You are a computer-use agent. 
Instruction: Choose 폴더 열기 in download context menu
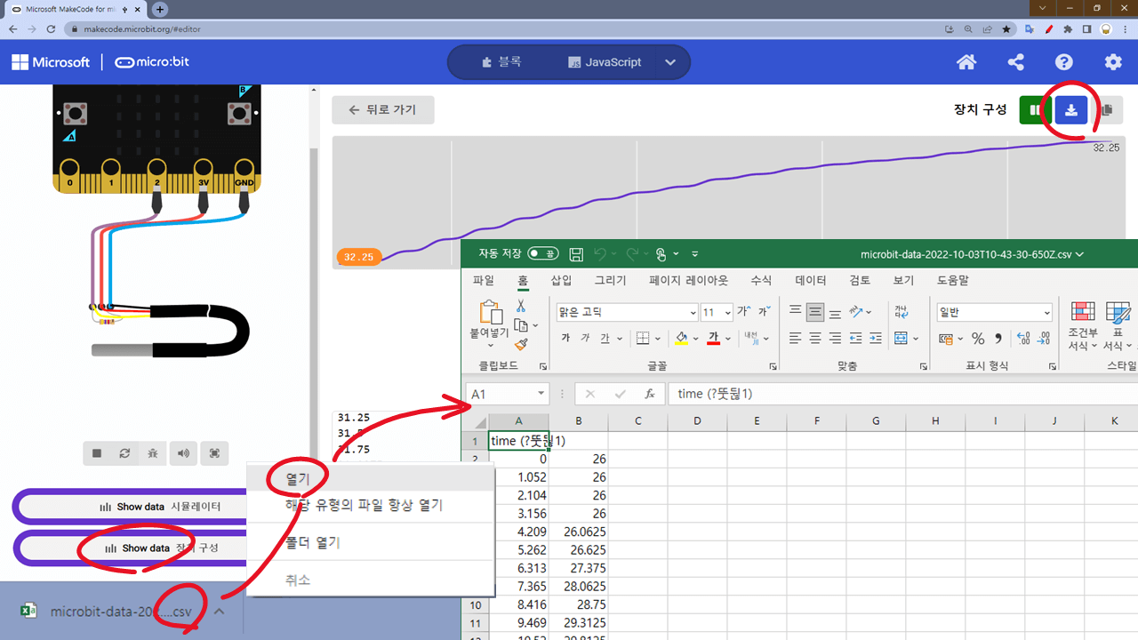[x=370, y=542]
